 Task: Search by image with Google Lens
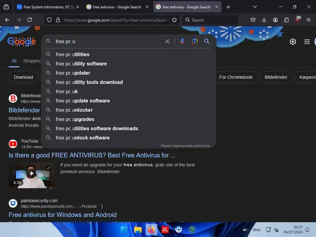pos(194,41)
